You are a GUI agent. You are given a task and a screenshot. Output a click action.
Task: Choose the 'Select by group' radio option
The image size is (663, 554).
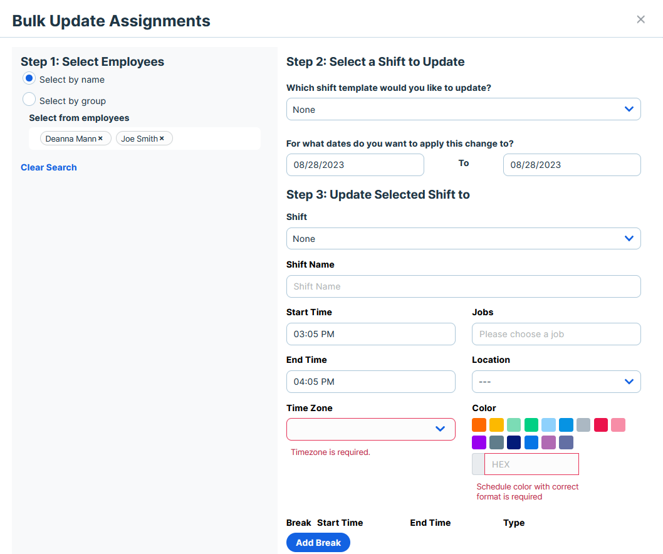pos(29,100)
